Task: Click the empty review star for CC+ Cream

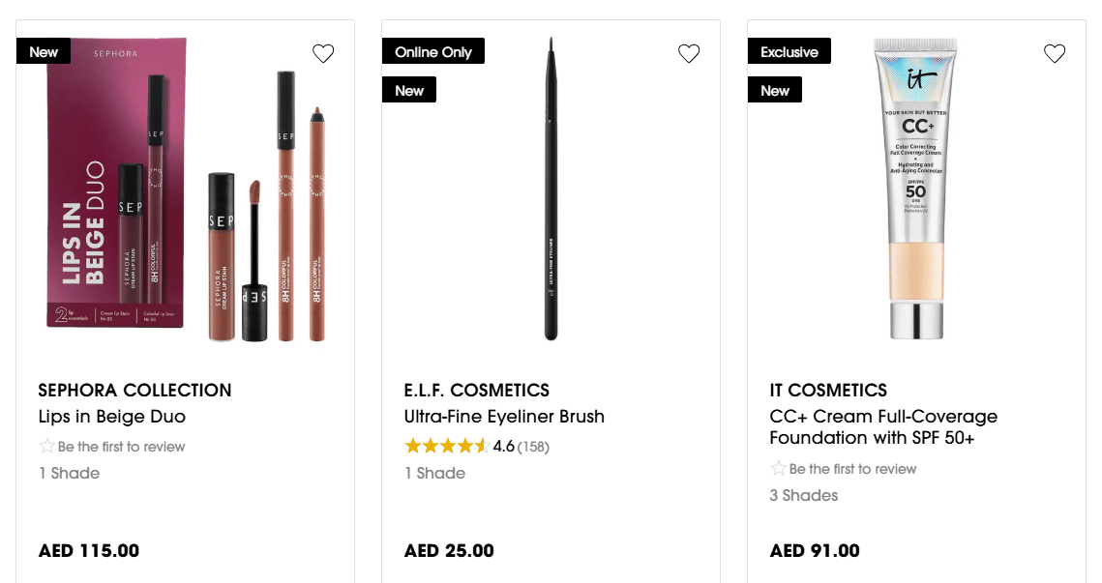Action: click(778, 469)
